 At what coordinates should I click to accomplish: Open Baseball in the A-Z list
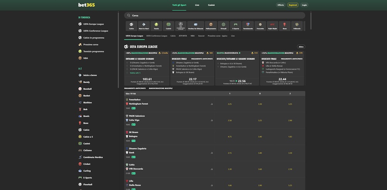87,89
